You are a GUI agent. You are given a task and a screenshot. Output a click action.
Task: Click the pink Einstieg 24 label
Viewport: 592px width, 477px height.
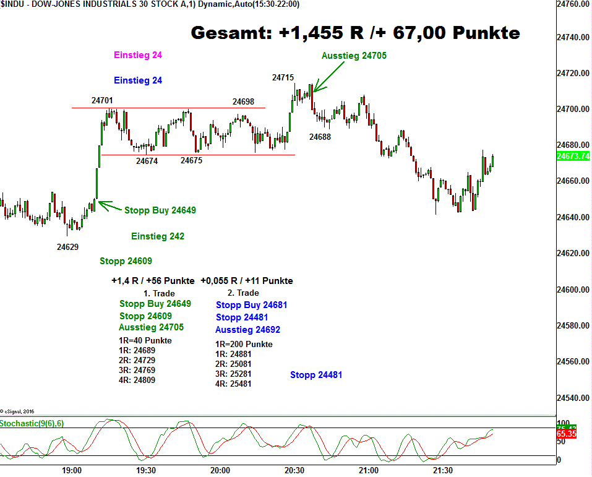(x=138, y=55)
